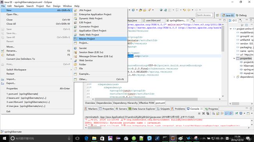Open Windows Start button
Screen dimensions: 254x142
4,138
